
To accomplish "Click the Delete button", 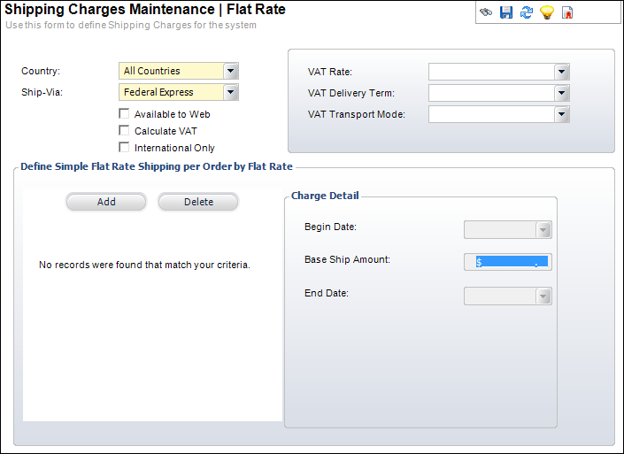I will point(198,202).
